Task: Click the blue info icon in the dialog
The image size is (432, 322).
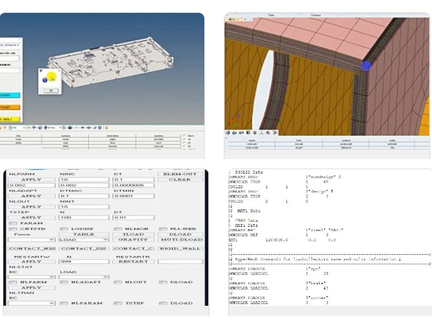Action: 45,80
